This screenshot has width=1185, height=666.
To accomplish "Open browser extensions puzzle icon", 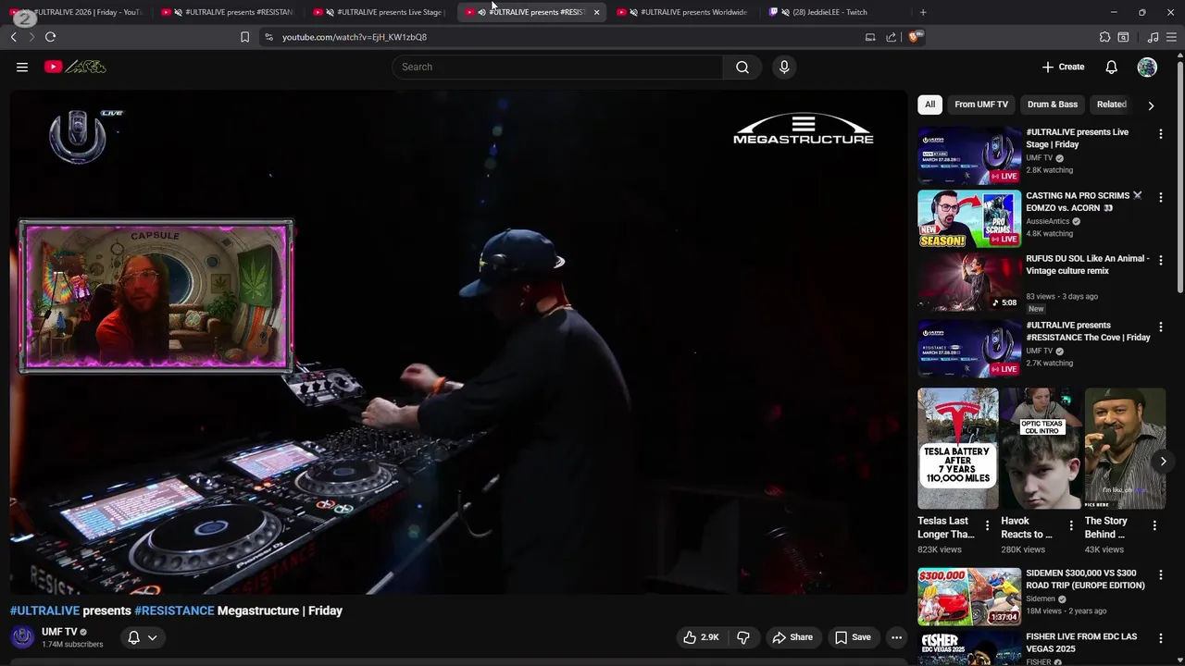I will click(x=1104, y=37).
